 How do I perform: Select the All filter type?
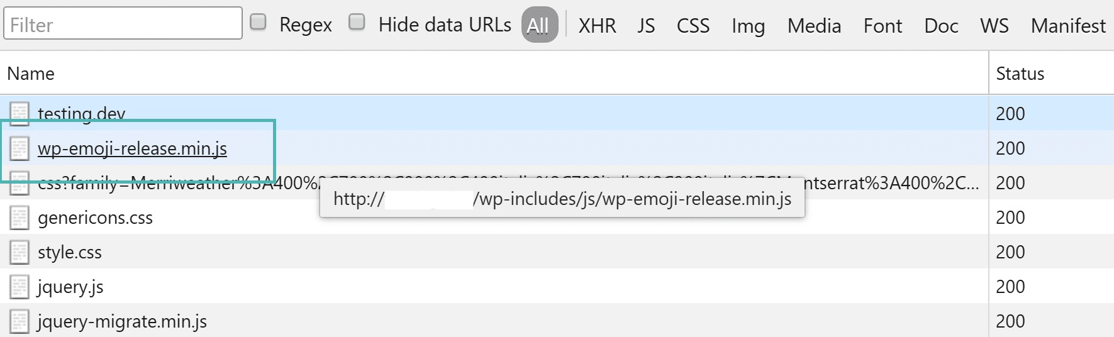click(x=539, y=25)
